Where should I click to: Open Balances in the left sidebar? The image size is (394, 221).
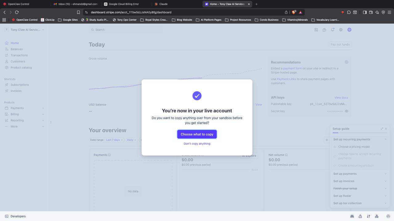17,49
